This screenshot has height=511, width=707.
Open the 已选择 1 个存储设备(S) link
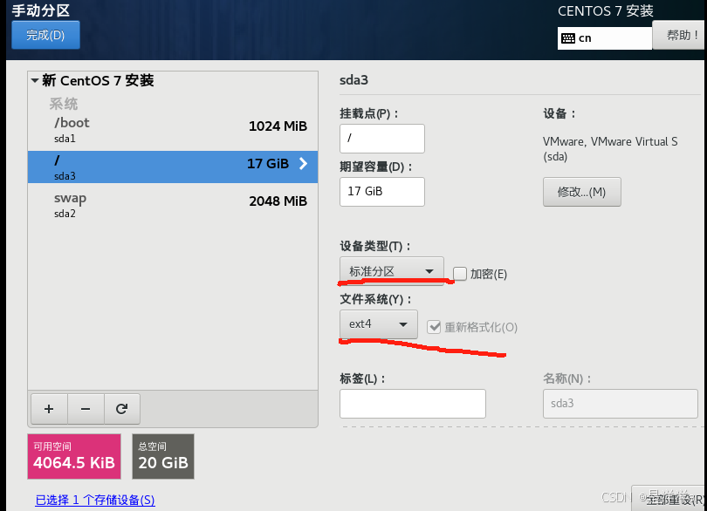(95, 500)
